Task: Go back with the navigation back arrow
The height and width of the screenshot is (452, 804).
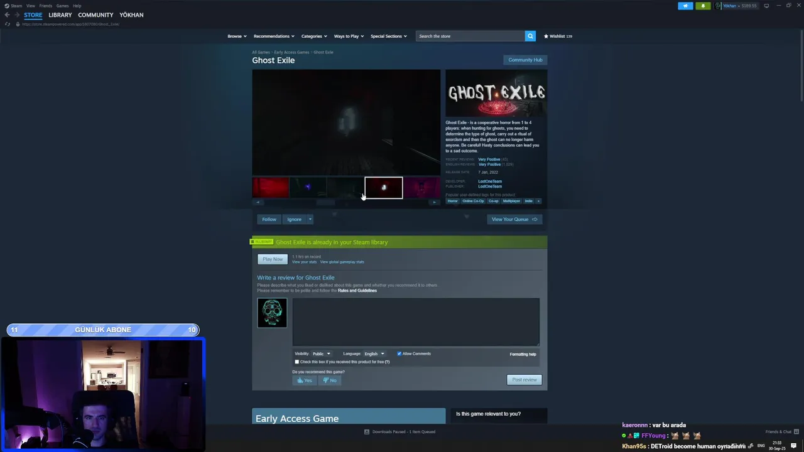Action: pos(7,14)
